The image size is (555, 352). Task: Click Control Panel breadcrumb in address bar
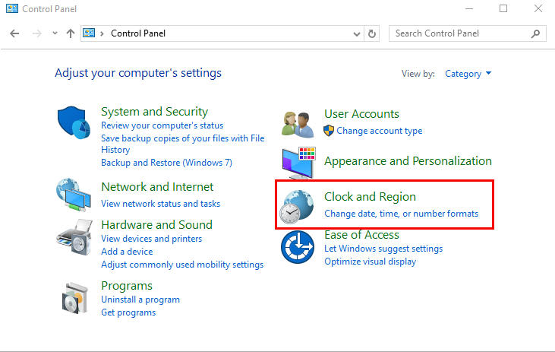[x=138, y=33]
